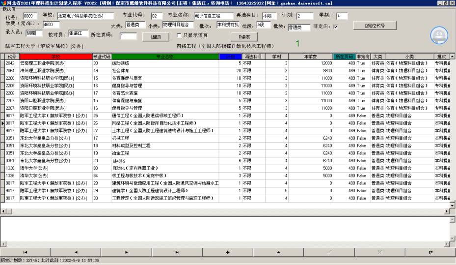Viewport: 456px width, 265px height.
Task: Select the 清华大学 核工程与核技术 row
Action: 165,176
